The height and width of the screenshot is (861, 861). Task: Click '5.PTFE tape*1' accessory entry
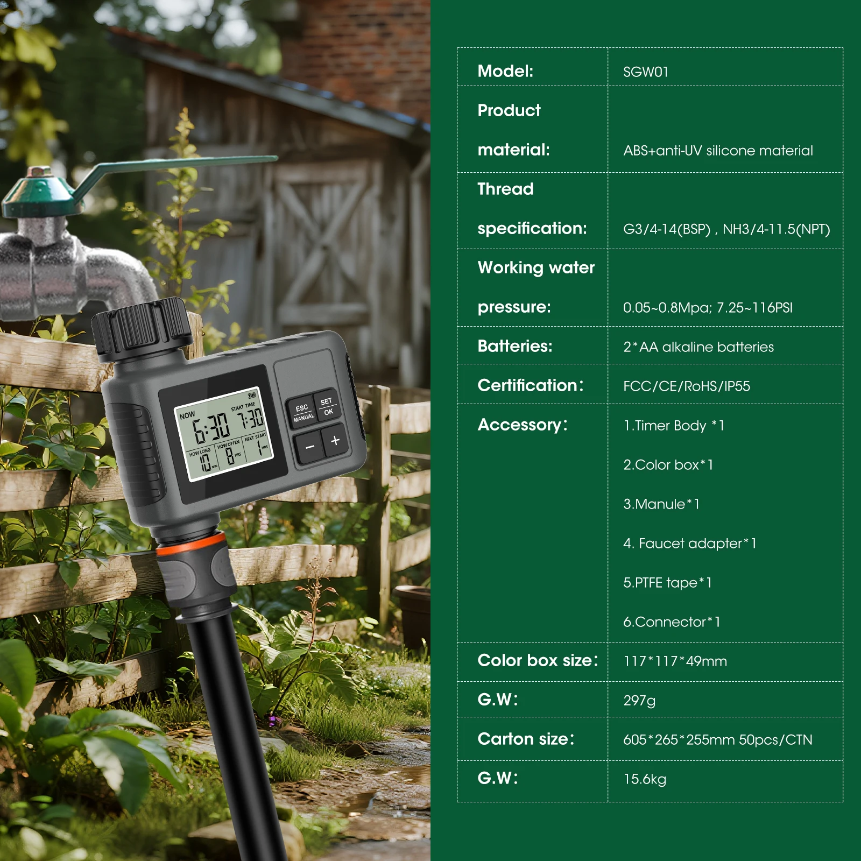pyautogui.click(x=668, y=583)
